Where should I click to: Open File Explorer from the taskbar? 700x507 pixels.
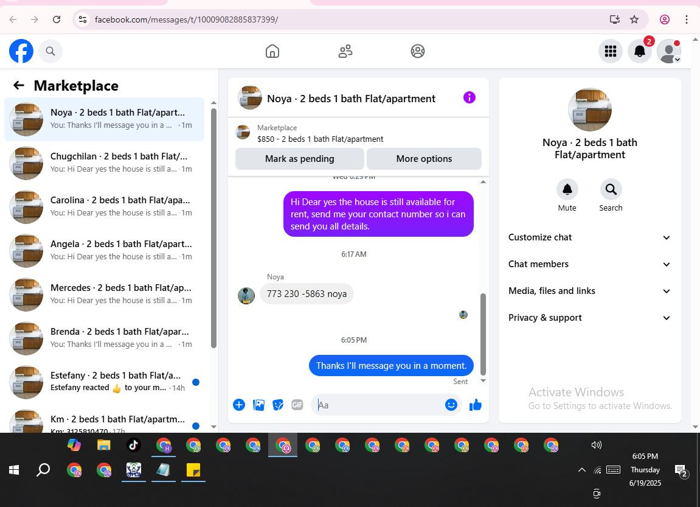(x=103, y=445)
